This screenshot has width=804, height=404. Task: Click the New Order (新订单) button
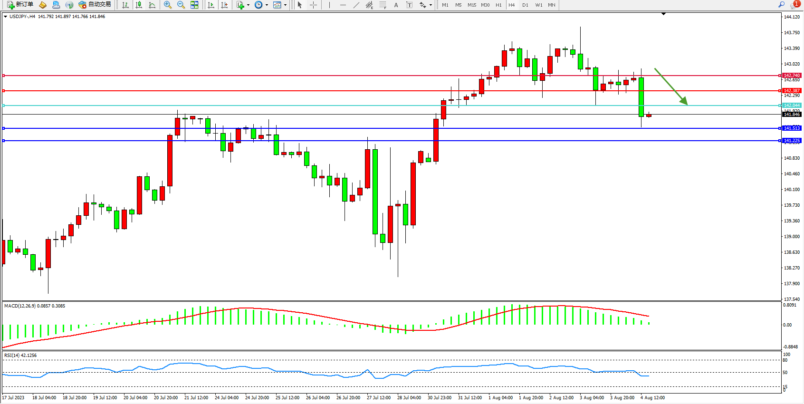coord(20,5)
